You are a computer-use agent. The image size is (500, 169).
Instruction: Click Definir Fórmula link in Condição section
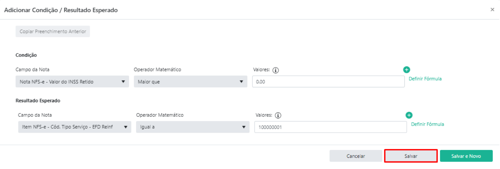point(425,79)
